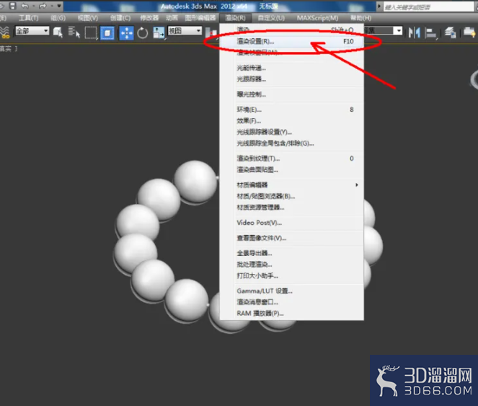The width and height of the screenshot is (478, 406).
Task: Open the 图形编辑器 menu
Action: [x=200, y=18]
